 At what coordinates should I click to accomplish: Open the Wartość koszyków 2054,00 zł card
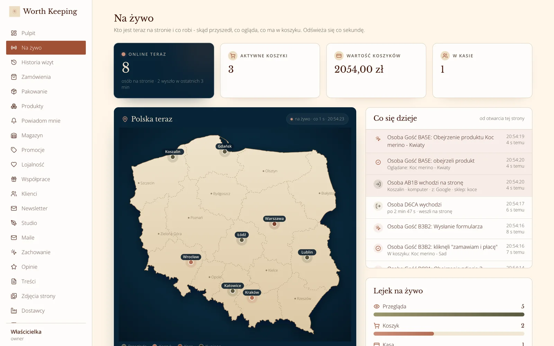pyautogui.click(x=376, y=71)
